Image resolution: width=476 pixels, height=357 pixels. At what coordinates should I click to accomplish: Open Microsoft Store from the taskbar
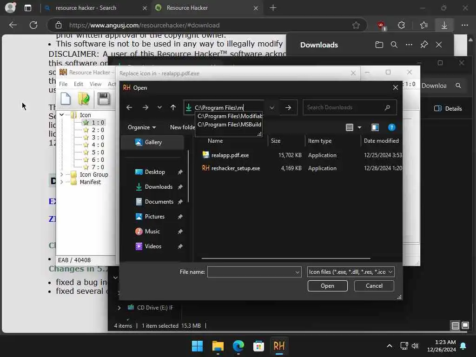point(258,346)
